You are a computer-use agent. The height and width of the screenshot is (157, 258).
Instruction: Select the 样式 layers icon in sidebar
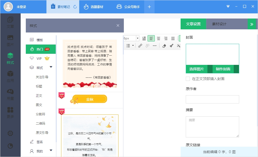[x=10, y=56]
